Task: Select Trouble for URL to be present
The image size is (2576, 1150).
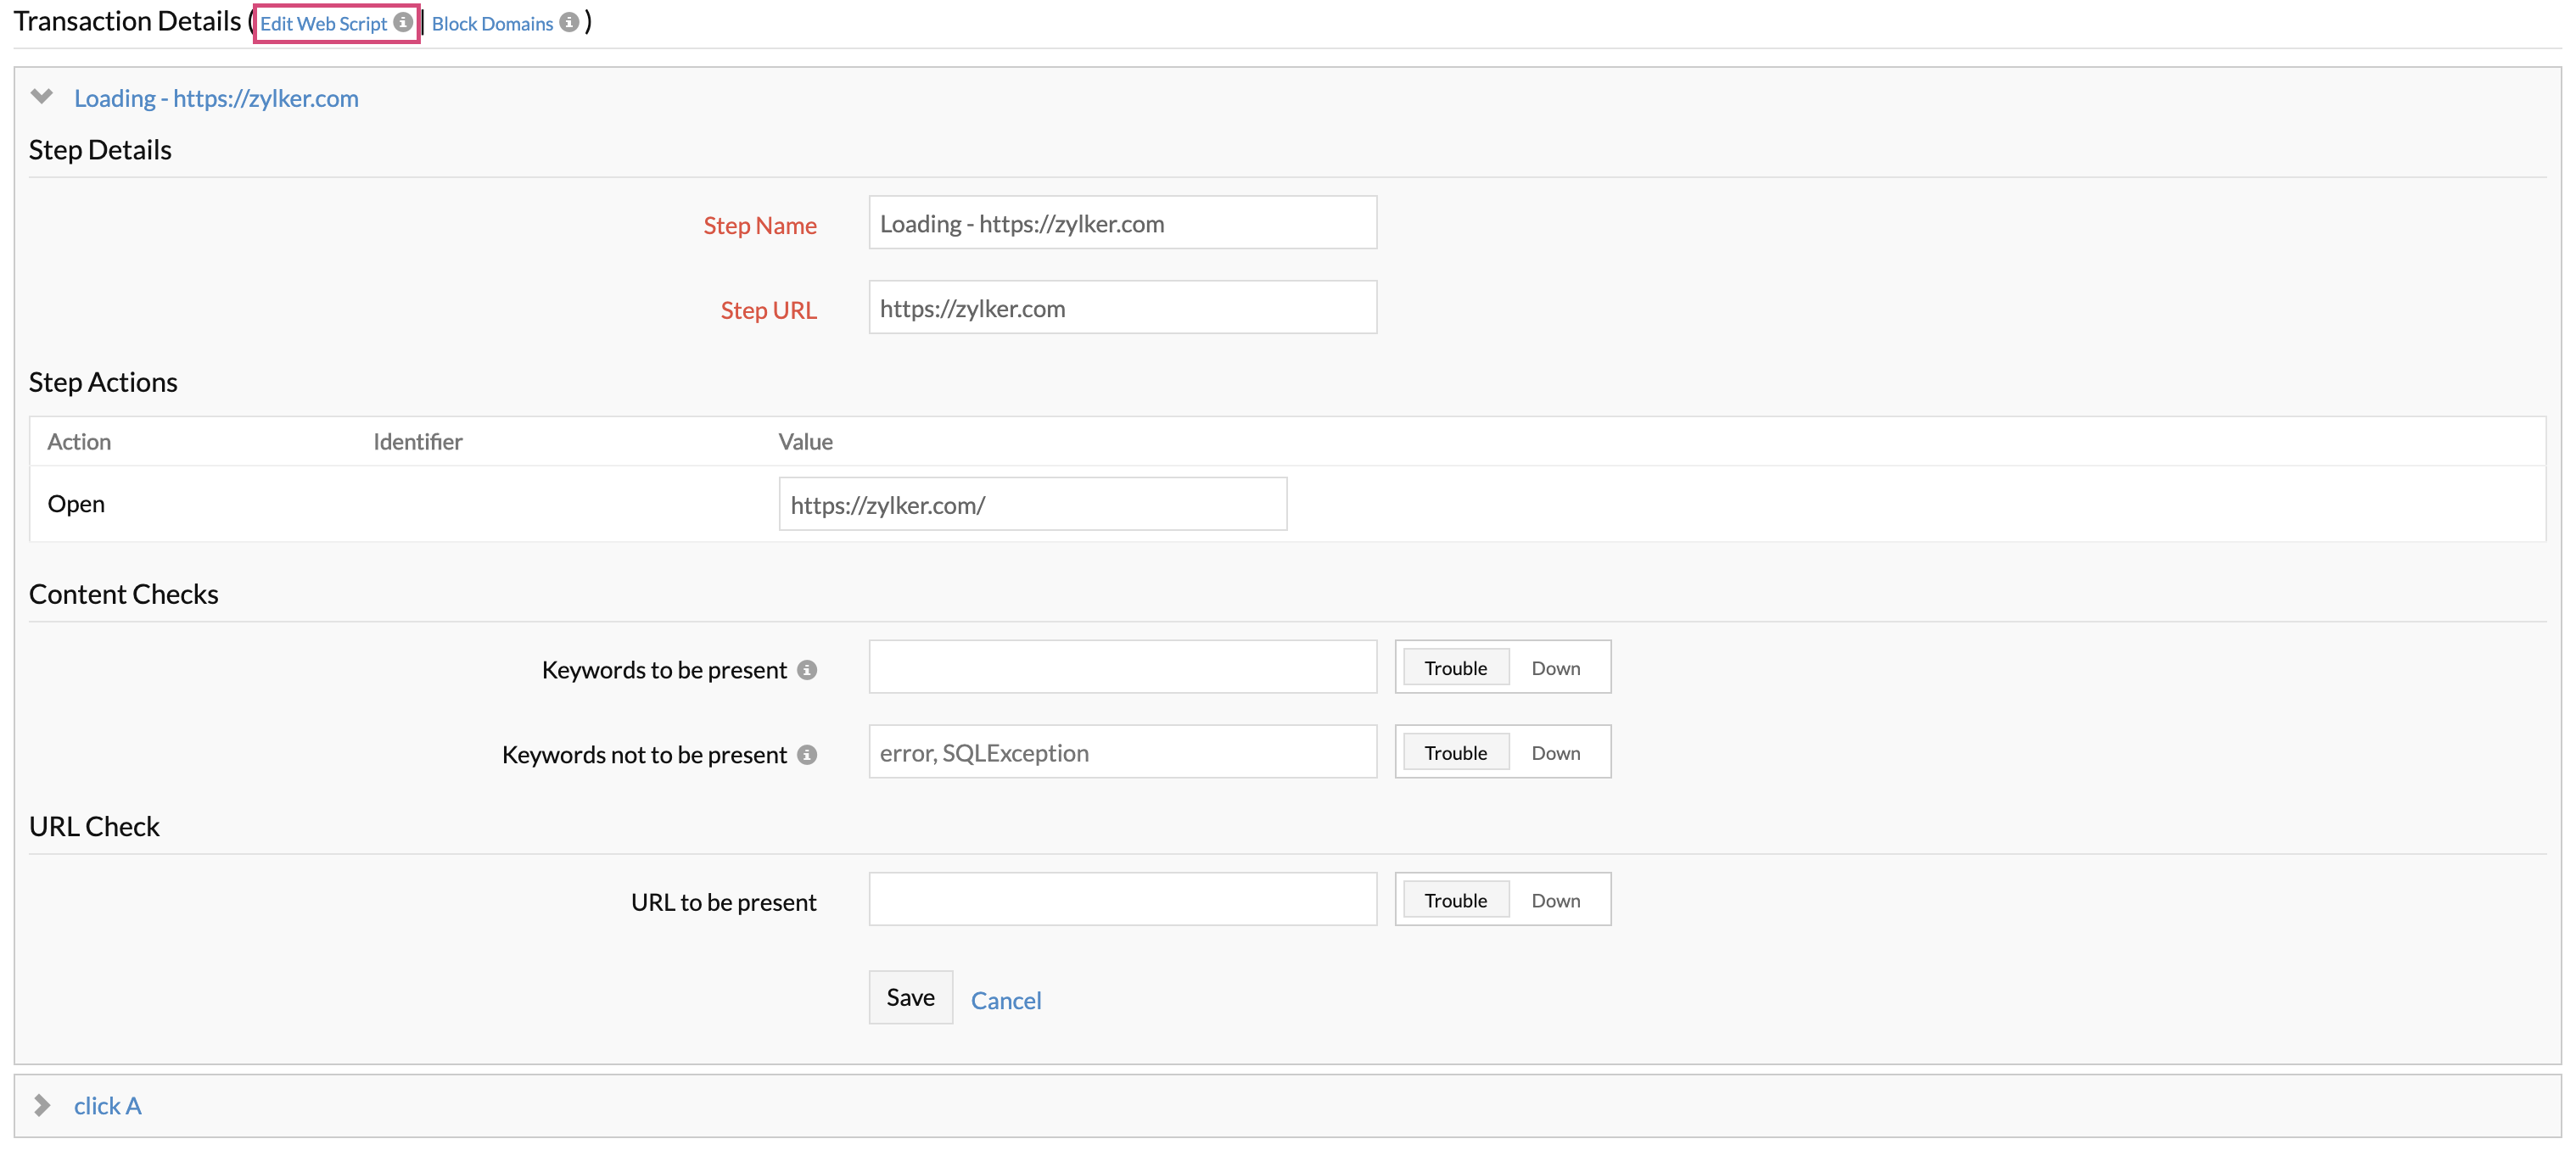Action: point(1455,900)
